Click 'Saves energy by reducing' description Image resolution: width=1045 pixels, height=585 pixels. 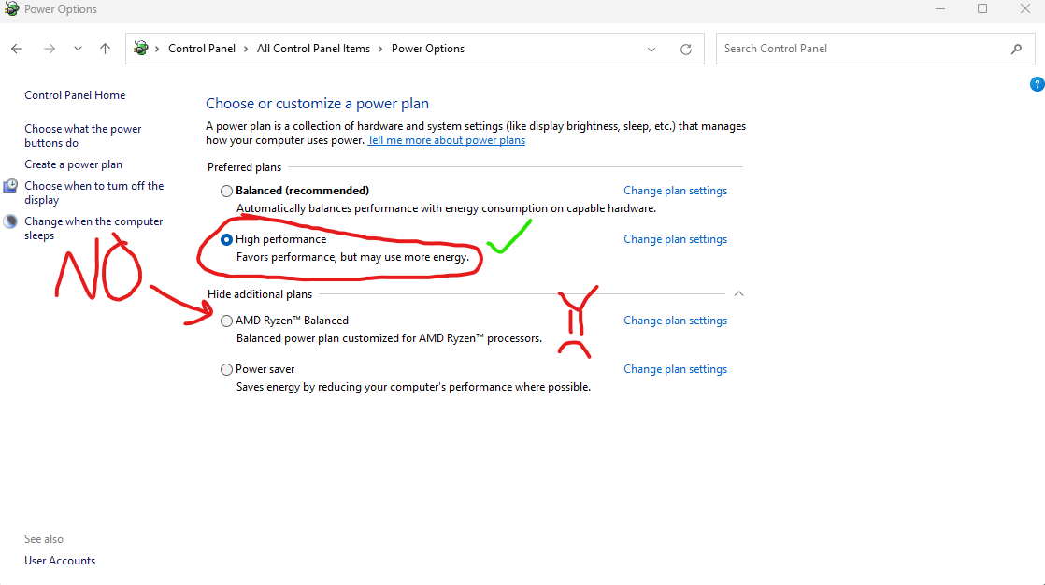click(x=413, y=387)
